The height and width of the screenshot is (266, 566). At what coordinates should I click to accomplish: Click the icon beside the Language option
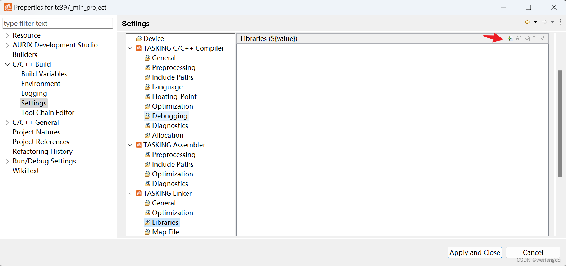click(x=147, y=87)
